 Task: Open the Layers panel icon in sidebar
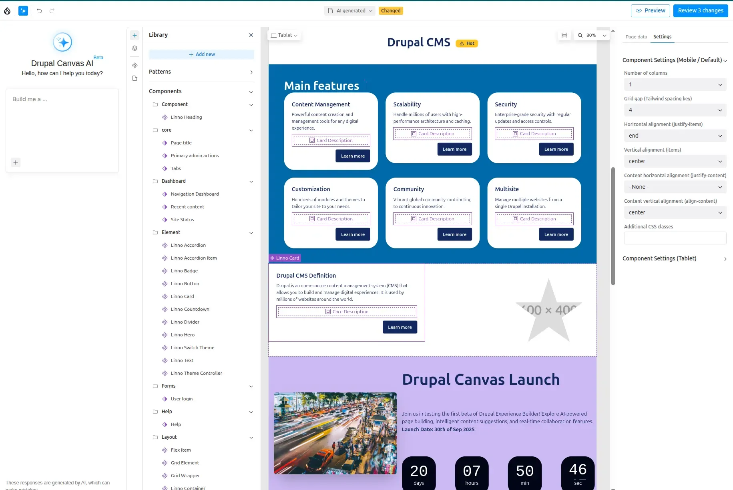(x=135, y=48)
